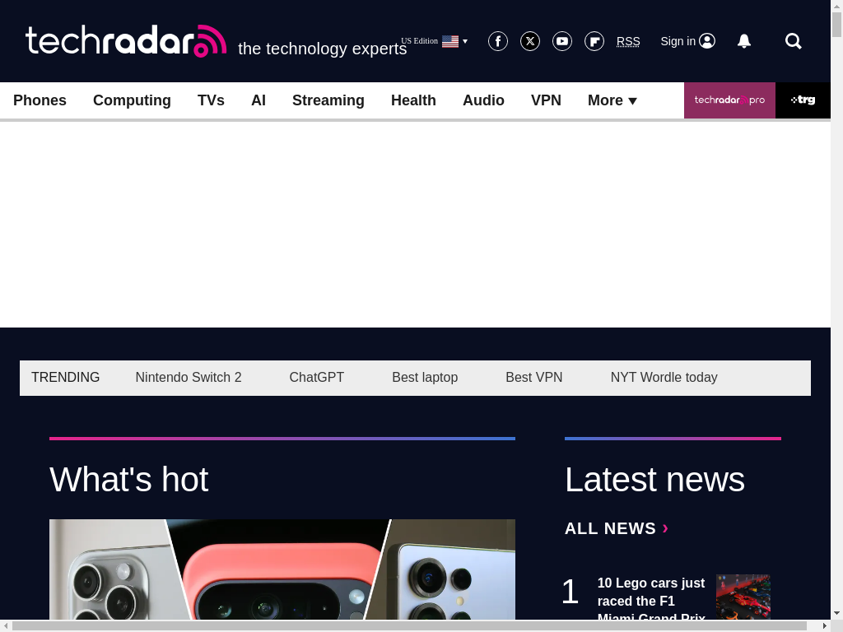The height and width of the screenshot is (632, 843).
Task: Open the VPN section
Action: click(x=547, y=100)
